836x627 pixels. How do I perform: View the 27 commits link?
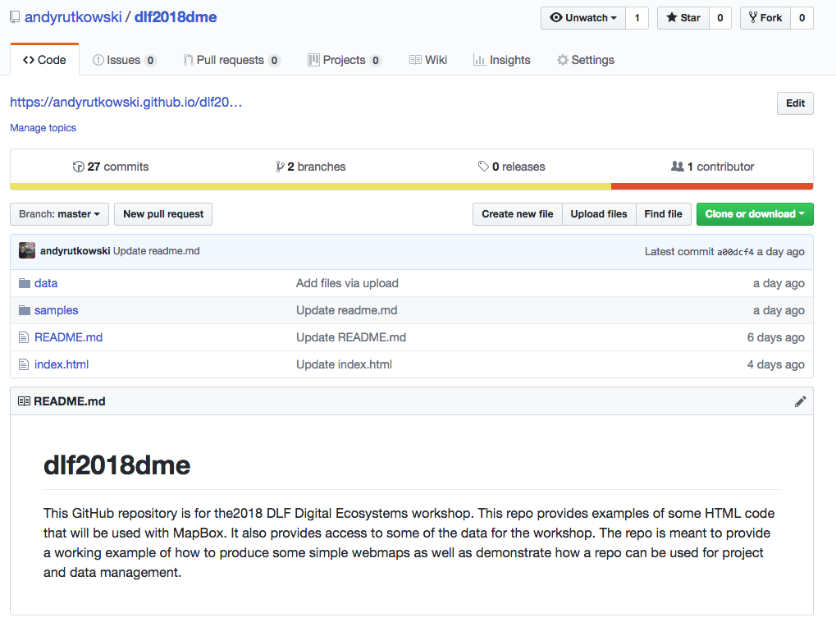coord(111,167)
